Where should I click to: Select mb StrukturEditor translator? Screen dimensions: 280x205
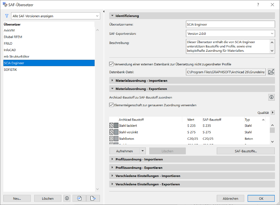click(49, 57)
